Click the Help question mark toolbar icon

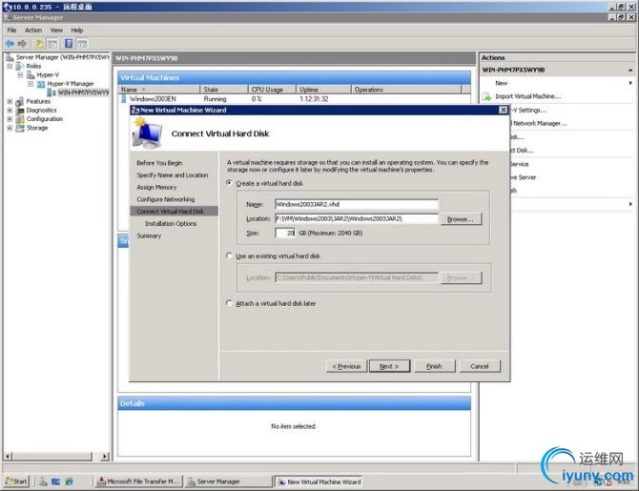click(x=69, y=43)
